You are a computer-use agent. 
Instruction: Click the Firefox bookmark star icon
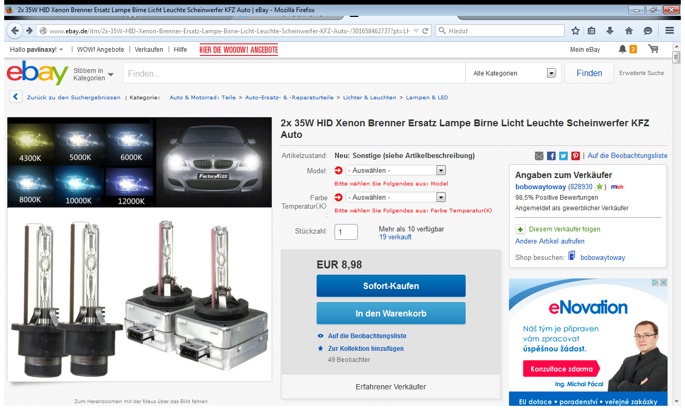[x=576, y=31]
